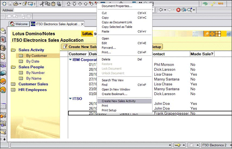
Task: Click the Phil Monson contact cell
Action: (164, 64)
